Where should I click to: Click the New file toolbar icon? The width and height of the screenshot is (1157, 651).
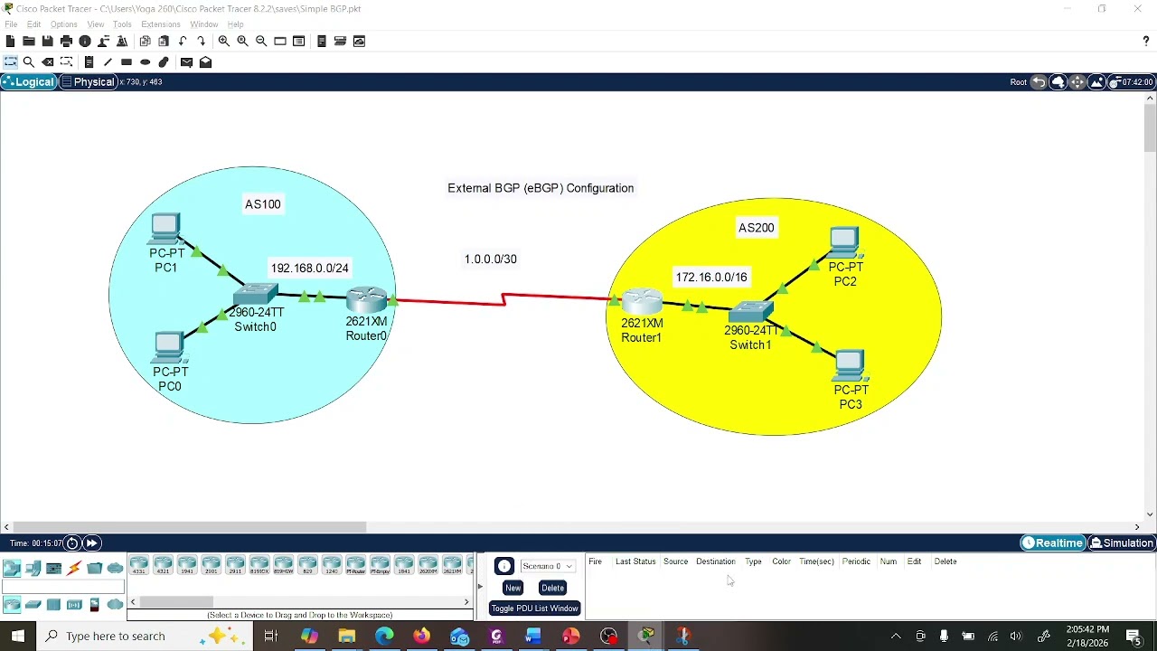coord(10,42)
